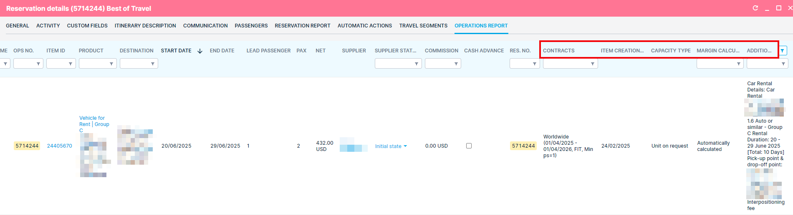This screenshot has height=215, width=793.
Task: Maximize the Reservation details window
Action: pos(778,8)
